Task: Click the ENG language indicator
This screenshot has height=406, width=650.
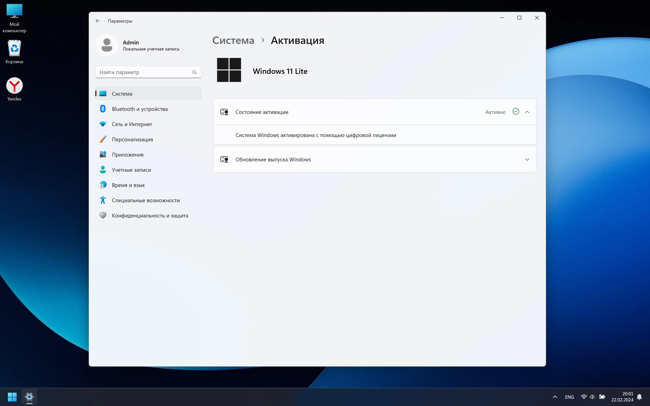Action: (x=569, y=397)
